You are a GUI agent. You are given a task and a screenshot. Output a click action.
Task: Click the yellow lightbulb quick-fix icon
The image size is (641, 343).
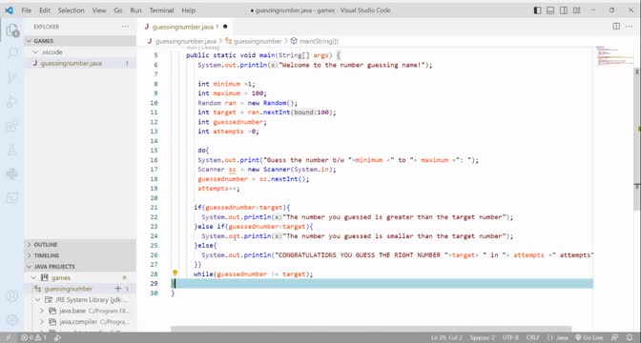click(x=175, y=272)
